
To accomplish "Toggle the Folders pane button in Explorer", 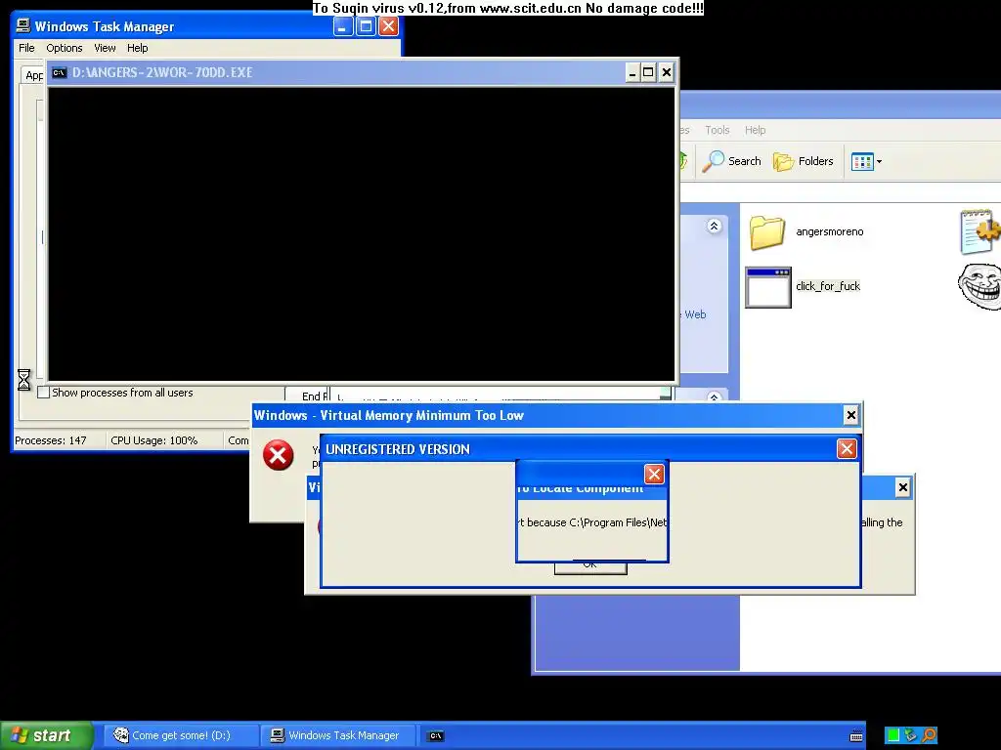I will point(804,161).
